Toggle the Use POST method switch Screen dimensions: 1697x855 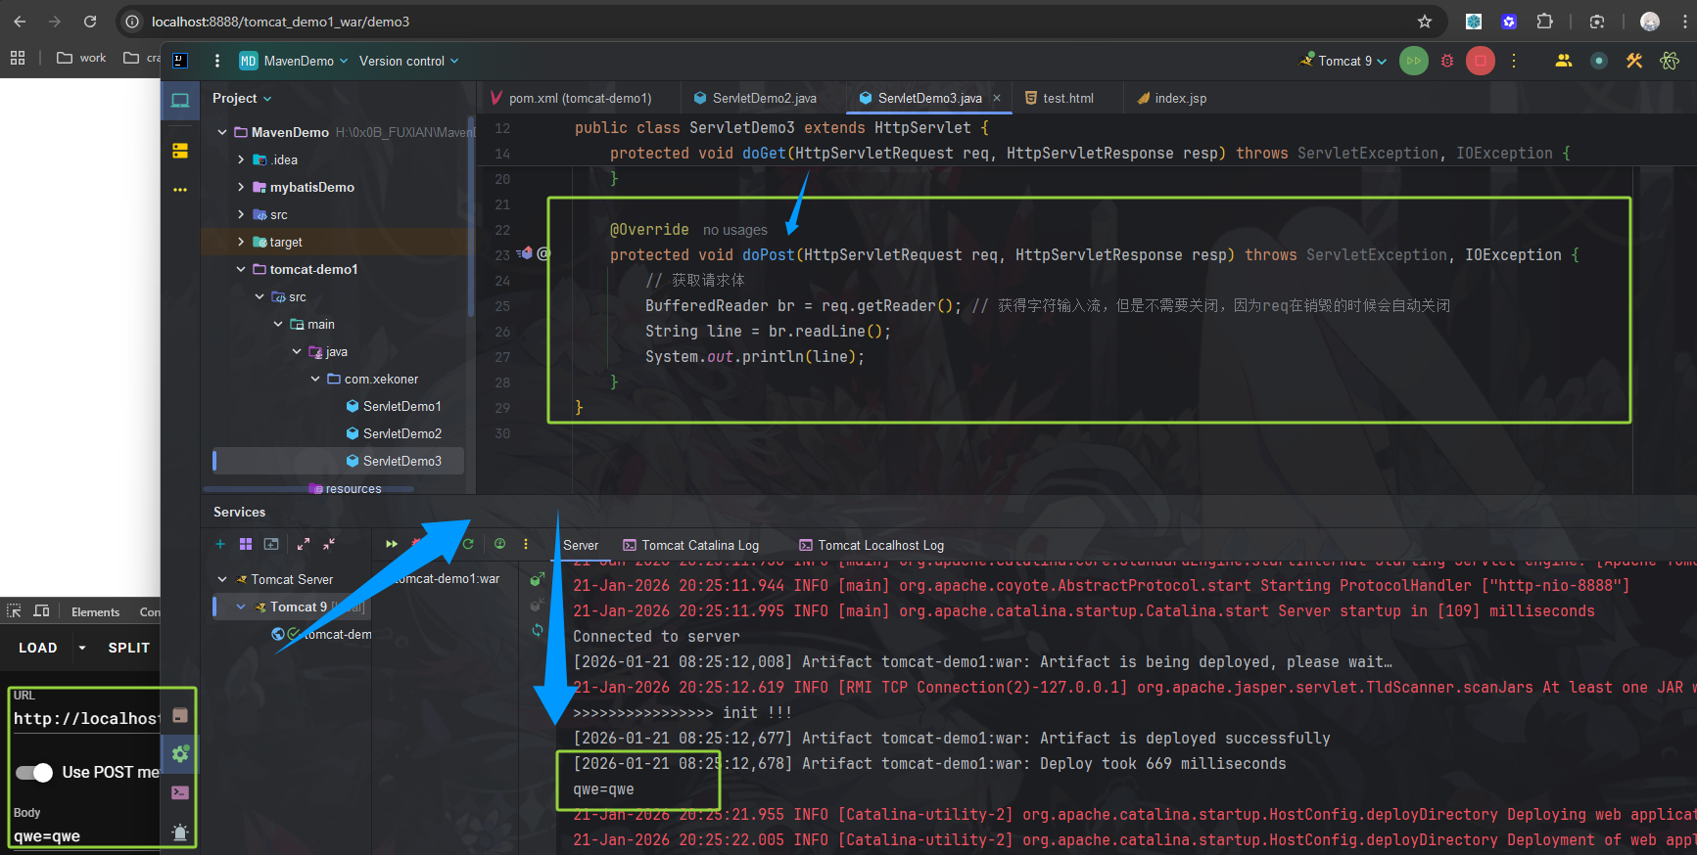(34, 773)
